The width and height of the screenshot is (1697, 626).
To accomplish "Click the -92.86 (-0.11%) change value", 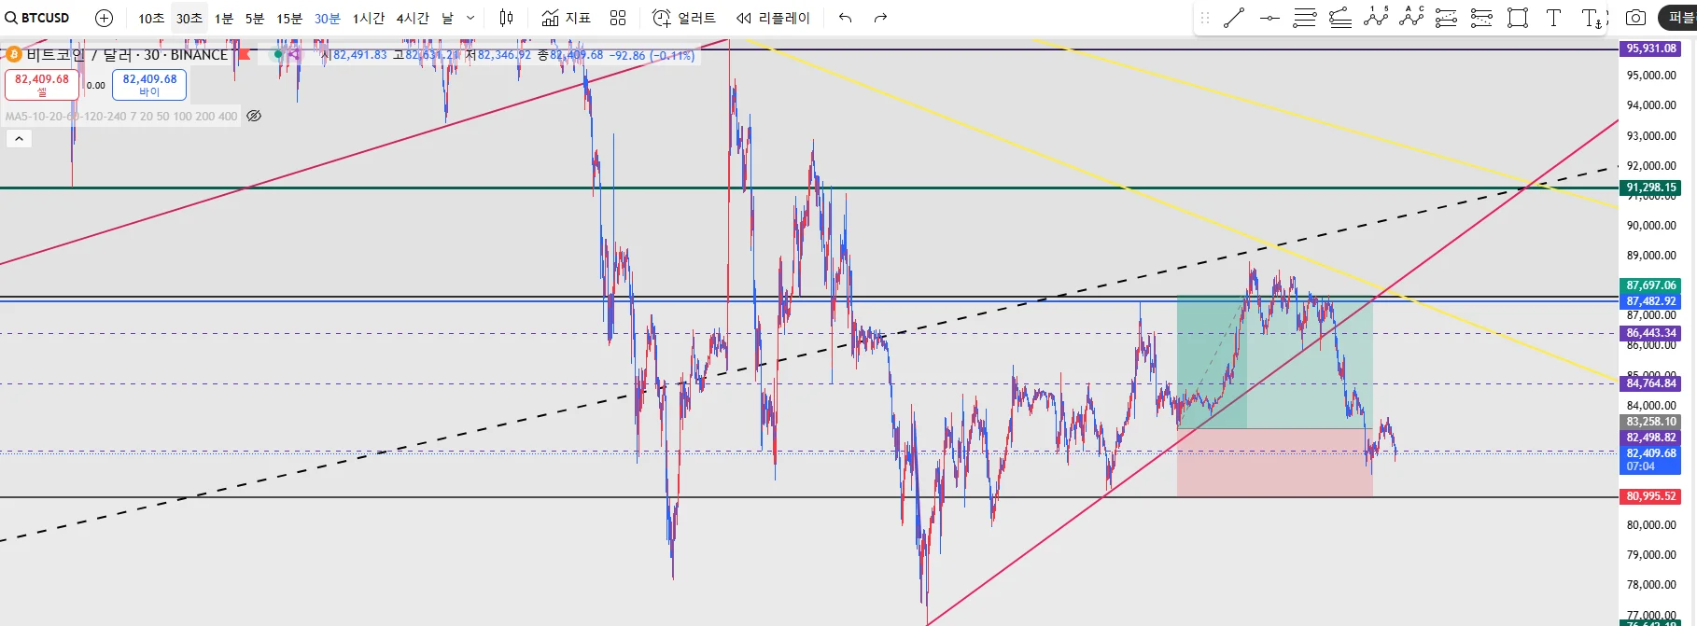I will click(652, 56).
